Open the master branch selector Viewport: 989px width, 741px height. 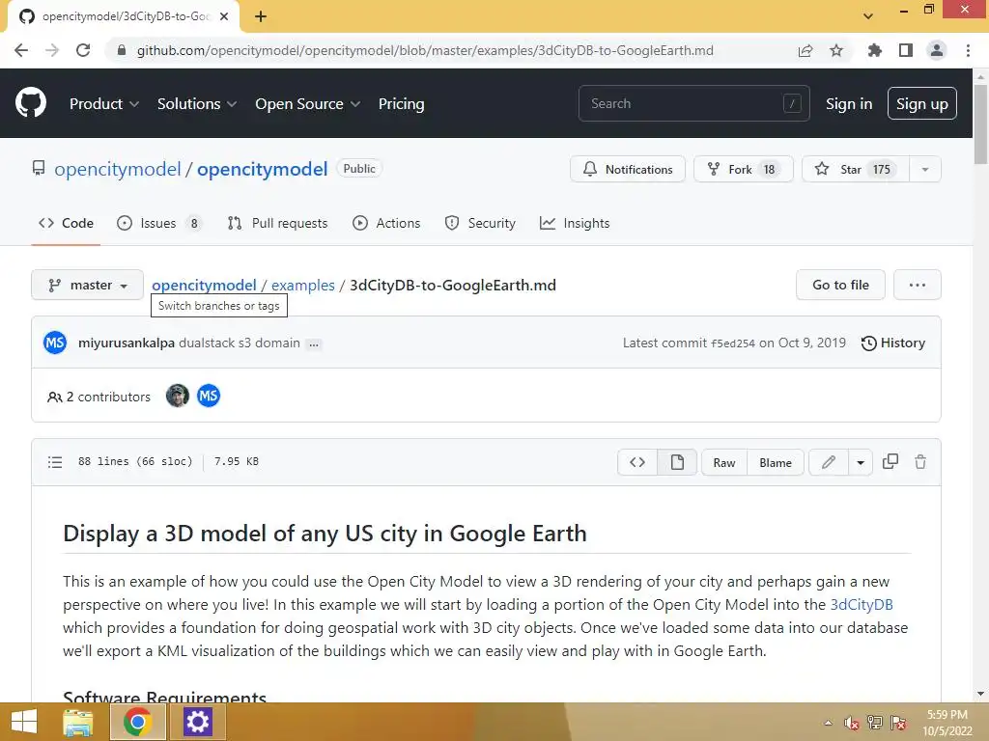pyautogui.click(x=87, y=285)
